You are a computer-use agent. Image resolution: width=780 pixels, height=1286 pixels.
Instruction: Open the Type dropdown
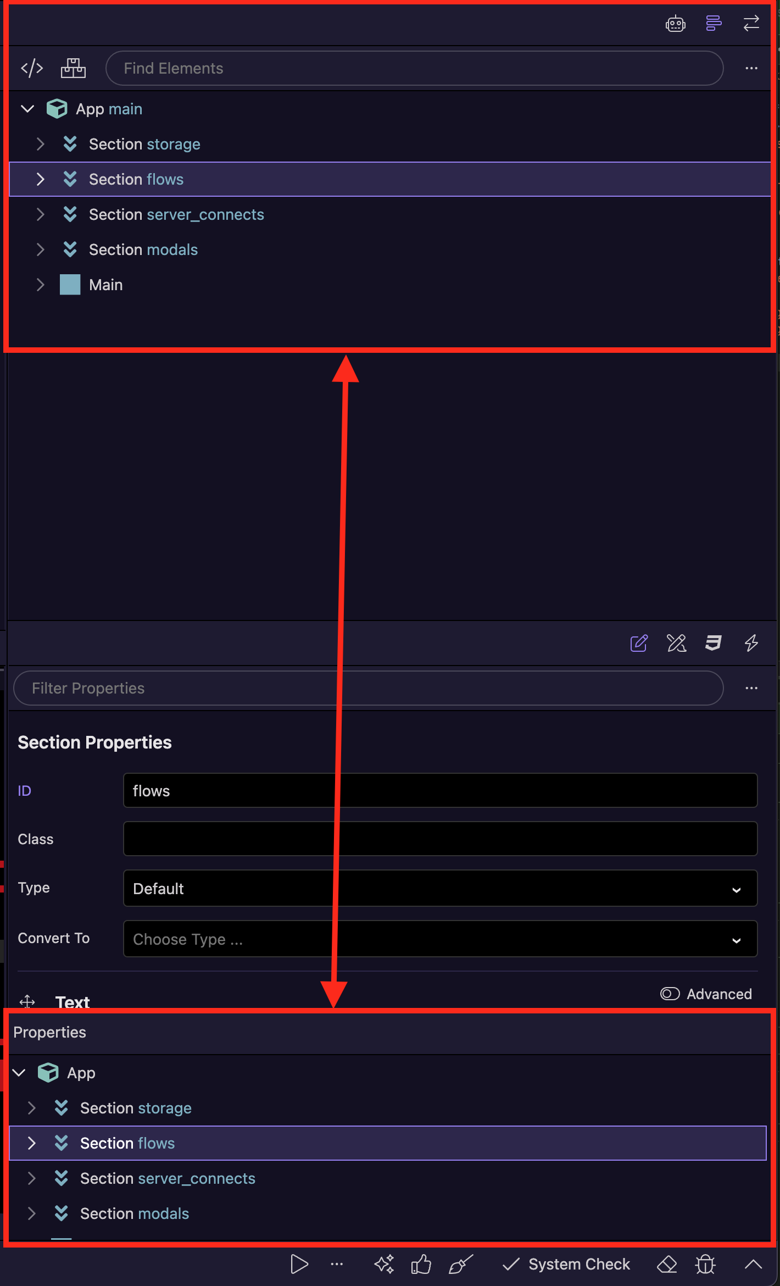[440, 888]
